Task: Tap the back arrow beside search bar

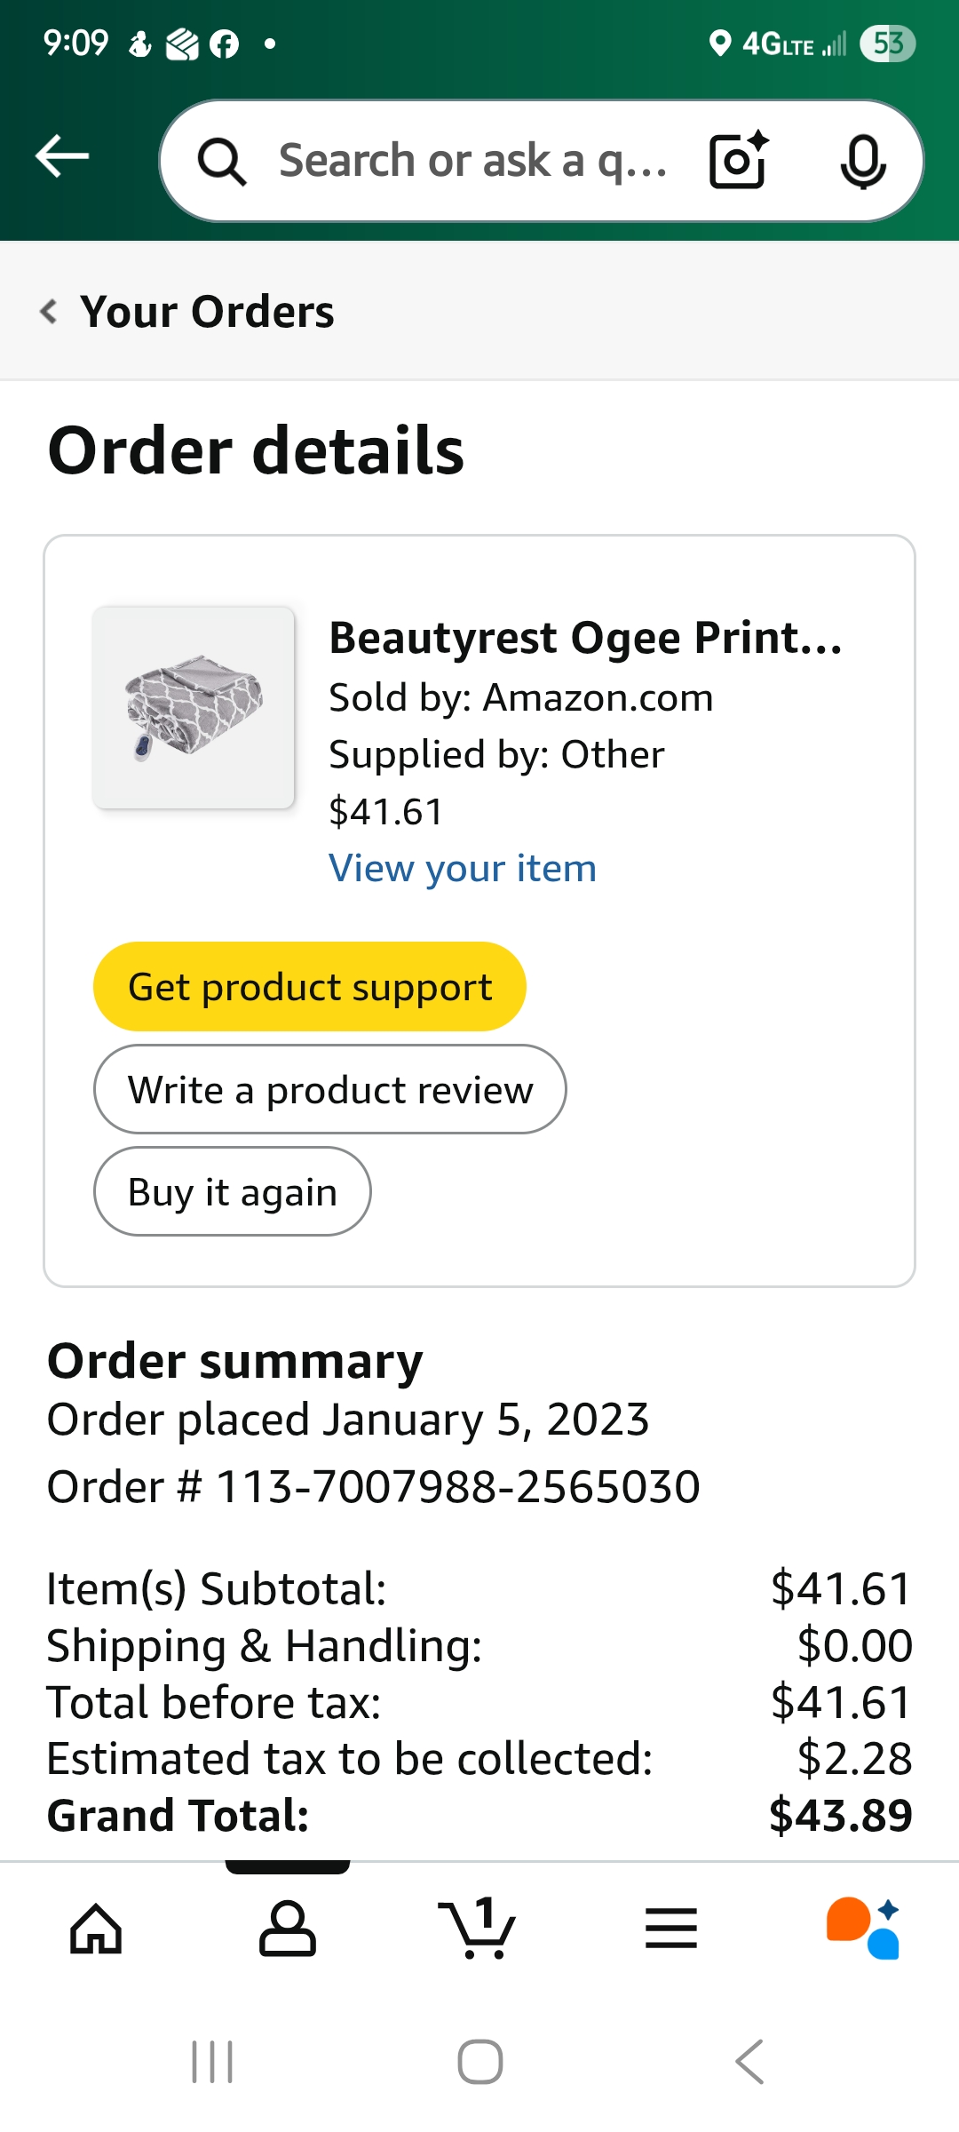Action: tap(62, 157)
